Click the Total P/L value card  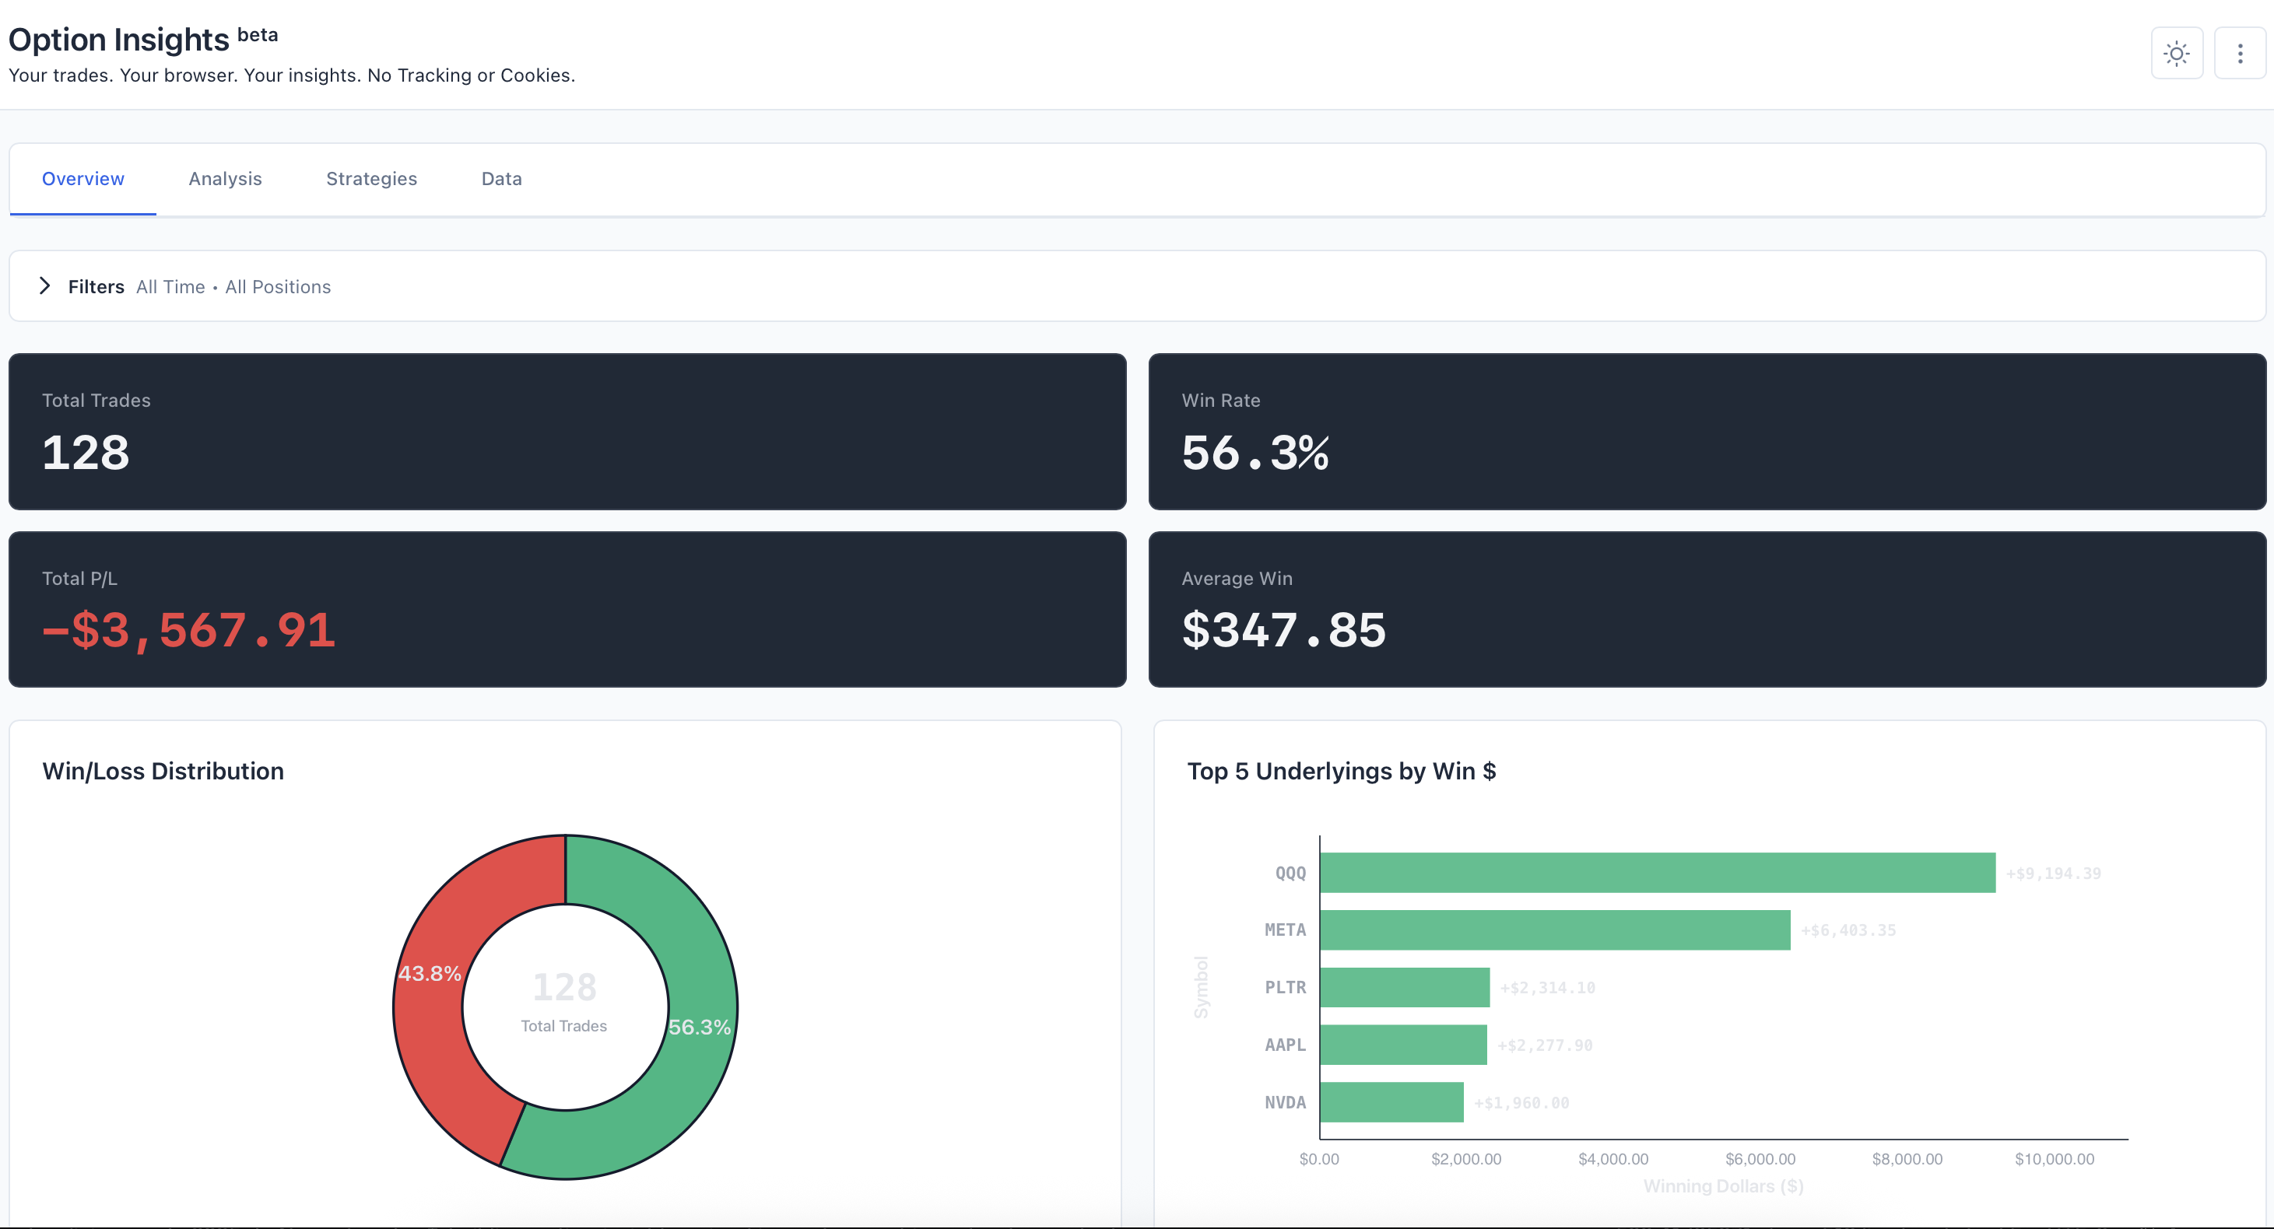(567, 609)
